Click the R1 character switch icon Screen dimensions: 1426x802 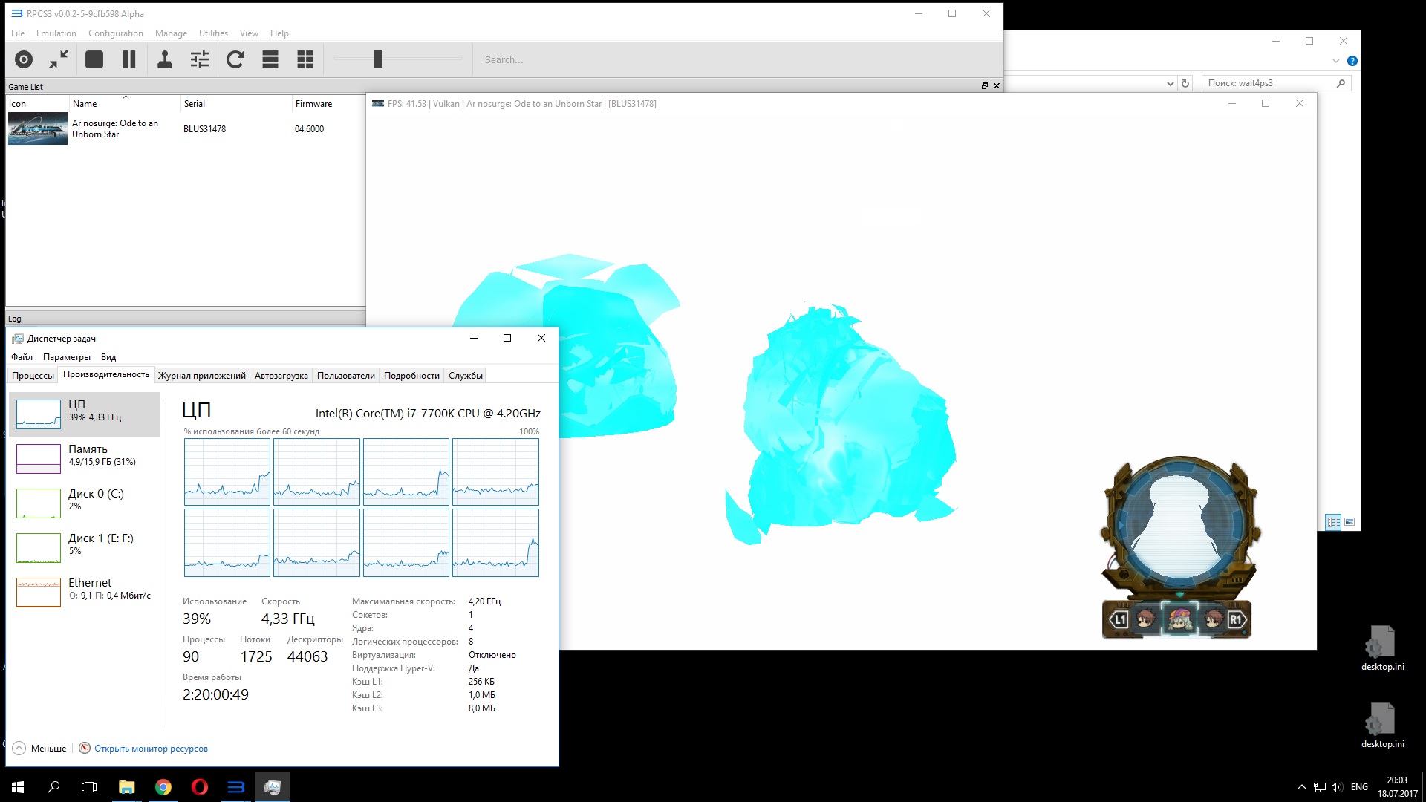(x=1236, y=620)
